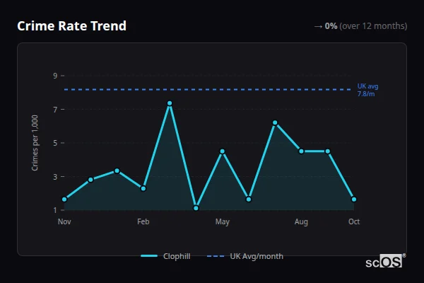Click the 'Crime Rate Trend' heading
This screenshot has height=283, width=424.
(x=71, y=26)
